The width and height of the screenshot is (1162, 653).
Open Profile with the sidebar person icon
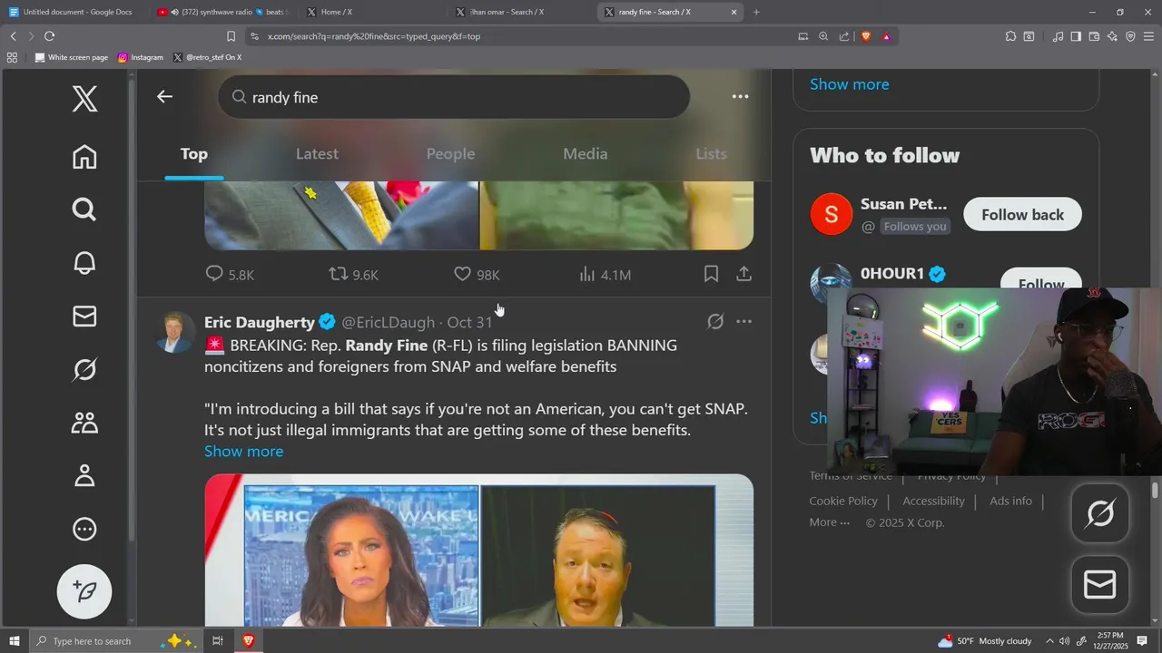coord(84,475)
